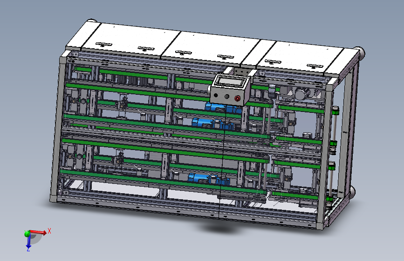Click the red X axis arrow of the triad
This screenshot has width=404, height=261.
pyautogui.click(x=38, y=232)
